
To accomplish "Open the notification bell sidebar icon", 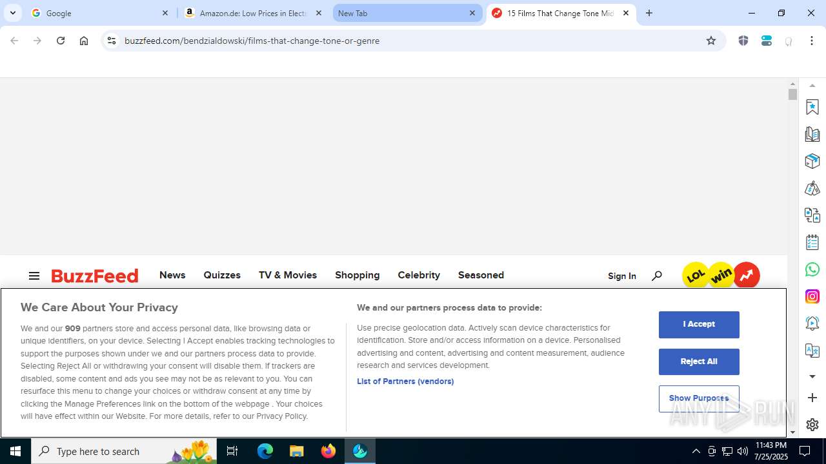I will 812,324.
